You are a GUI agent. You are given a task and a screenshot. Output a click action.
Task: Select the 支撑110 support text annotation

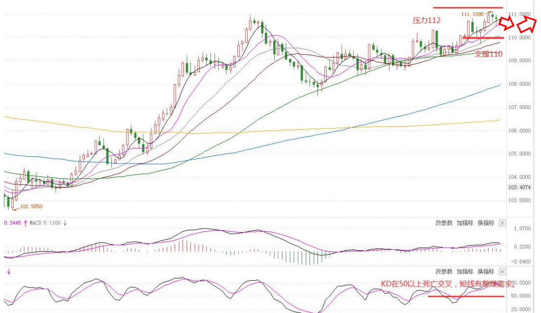pyautogui.click(x=488, y=54)
